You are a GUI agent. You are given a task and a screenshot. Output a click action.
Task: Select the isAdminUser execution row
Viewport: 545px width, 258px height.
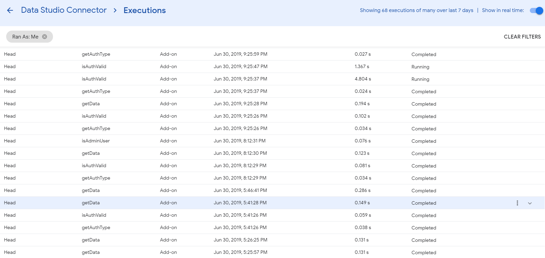point(96,141)
